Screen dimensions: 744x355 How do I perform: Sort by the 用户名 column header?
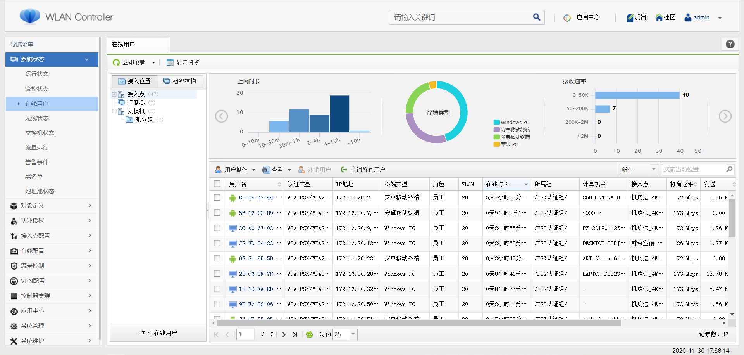[x=255, y=184]
